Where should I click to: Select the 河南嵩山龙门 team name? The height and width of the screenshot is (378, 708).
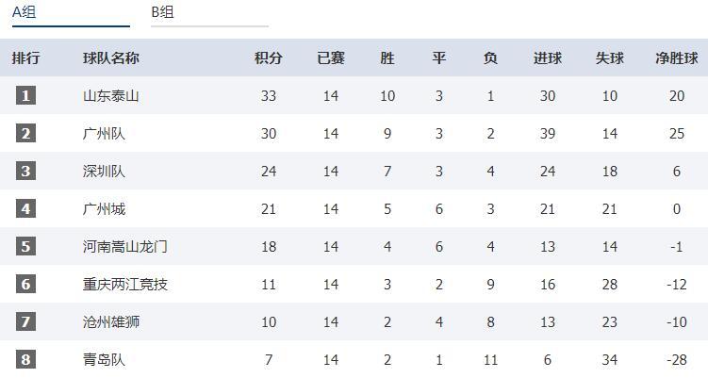click(x=125, y=247)
